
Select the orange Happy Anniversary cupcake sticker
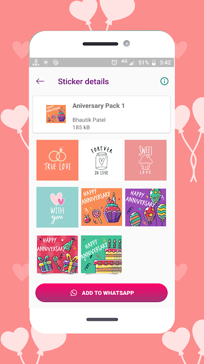click(x=102, y=207)
